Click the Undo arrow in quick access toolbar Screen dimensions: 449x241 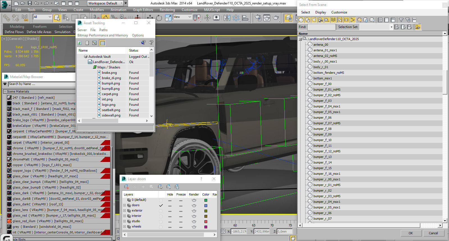(37, 3)
